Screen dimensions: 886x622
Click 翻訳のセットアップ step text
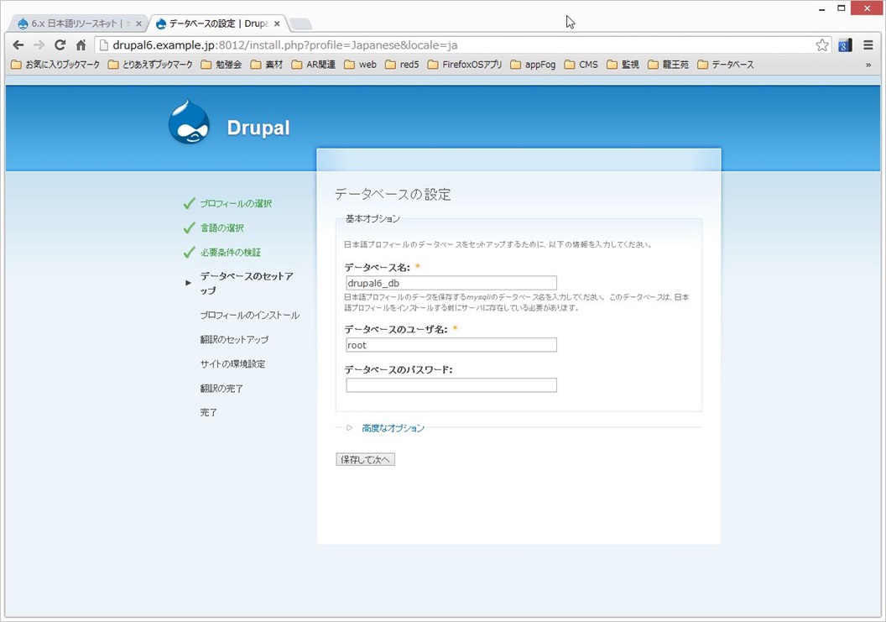click(x=234, y=339)
